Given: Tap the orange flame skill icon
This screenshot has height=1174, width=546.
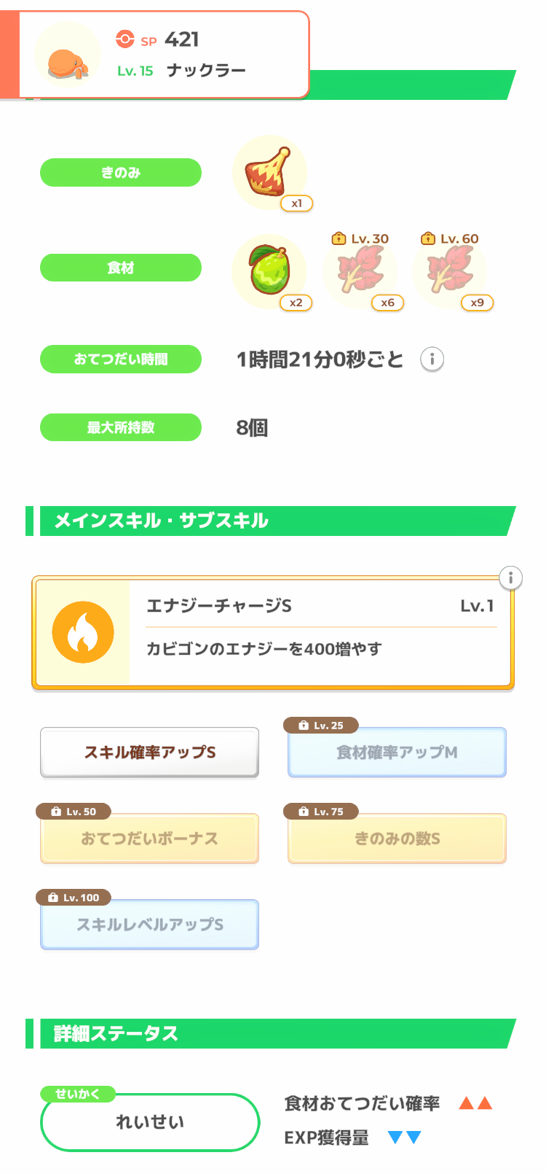Looking at the screenshot, I should (83, 633).
